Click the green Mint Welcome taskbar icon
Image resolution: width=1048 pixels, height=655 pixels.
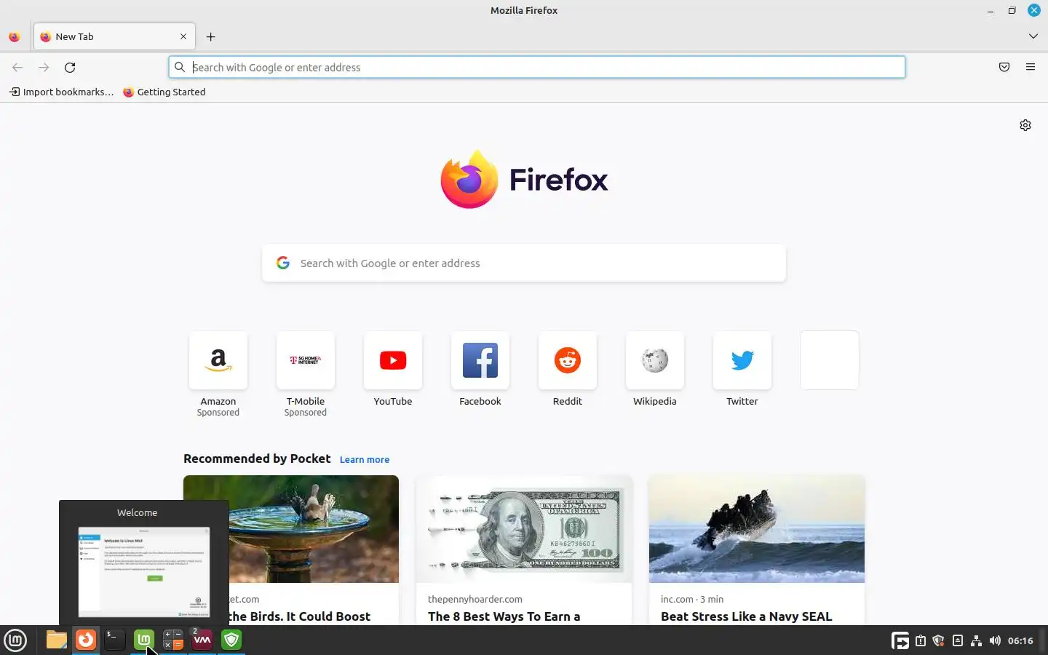[144, 640]
